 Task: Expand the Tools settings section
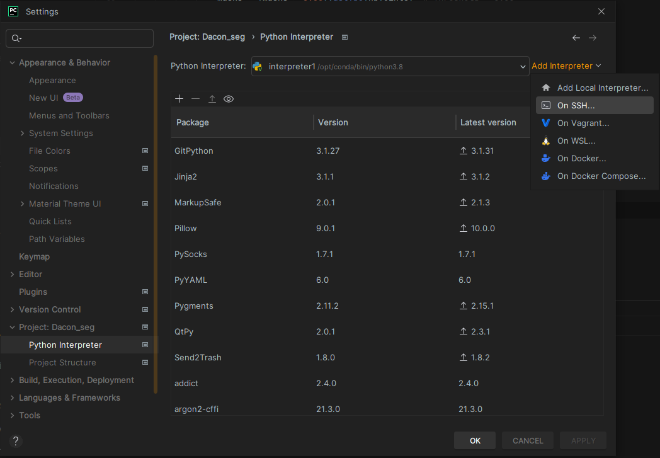12,416
